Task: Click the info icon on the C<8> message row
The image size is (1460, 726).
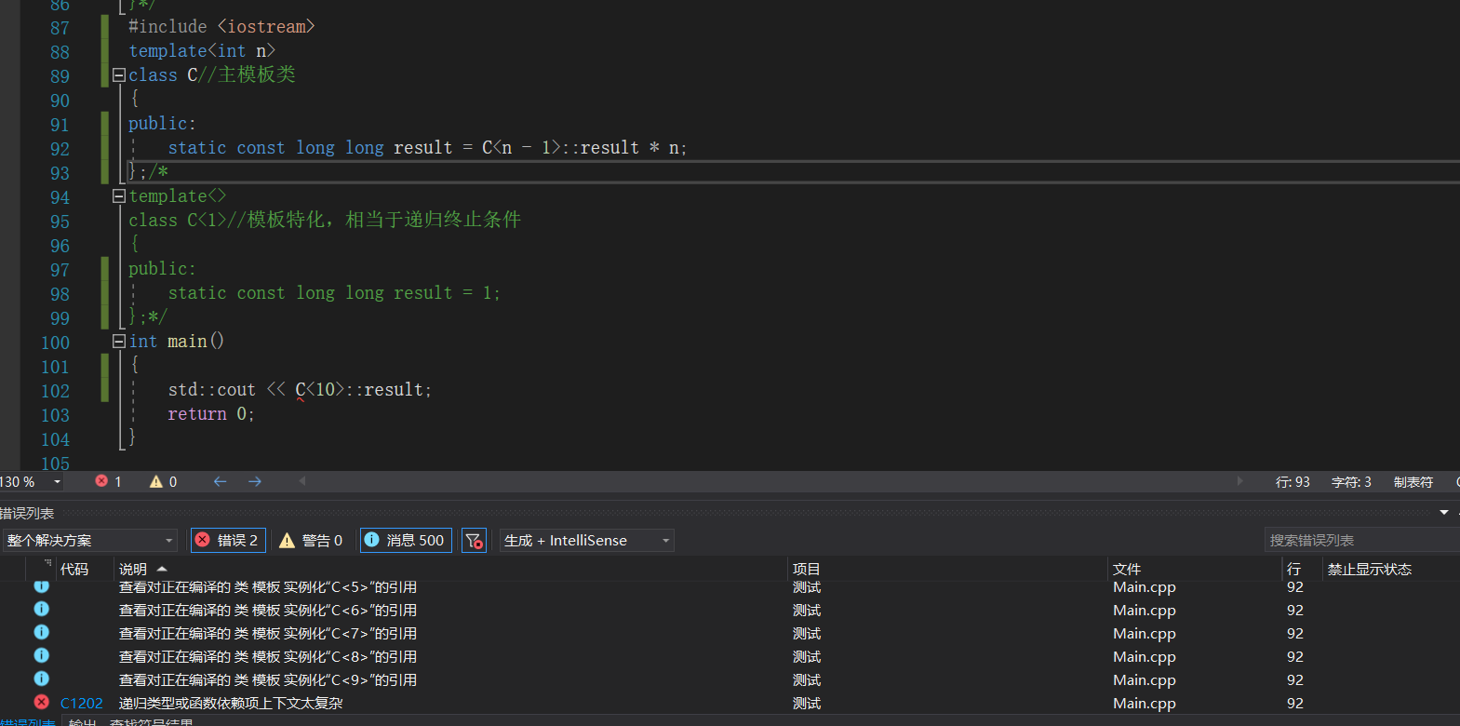Action: pyautogui.click(x=42, y=655)
